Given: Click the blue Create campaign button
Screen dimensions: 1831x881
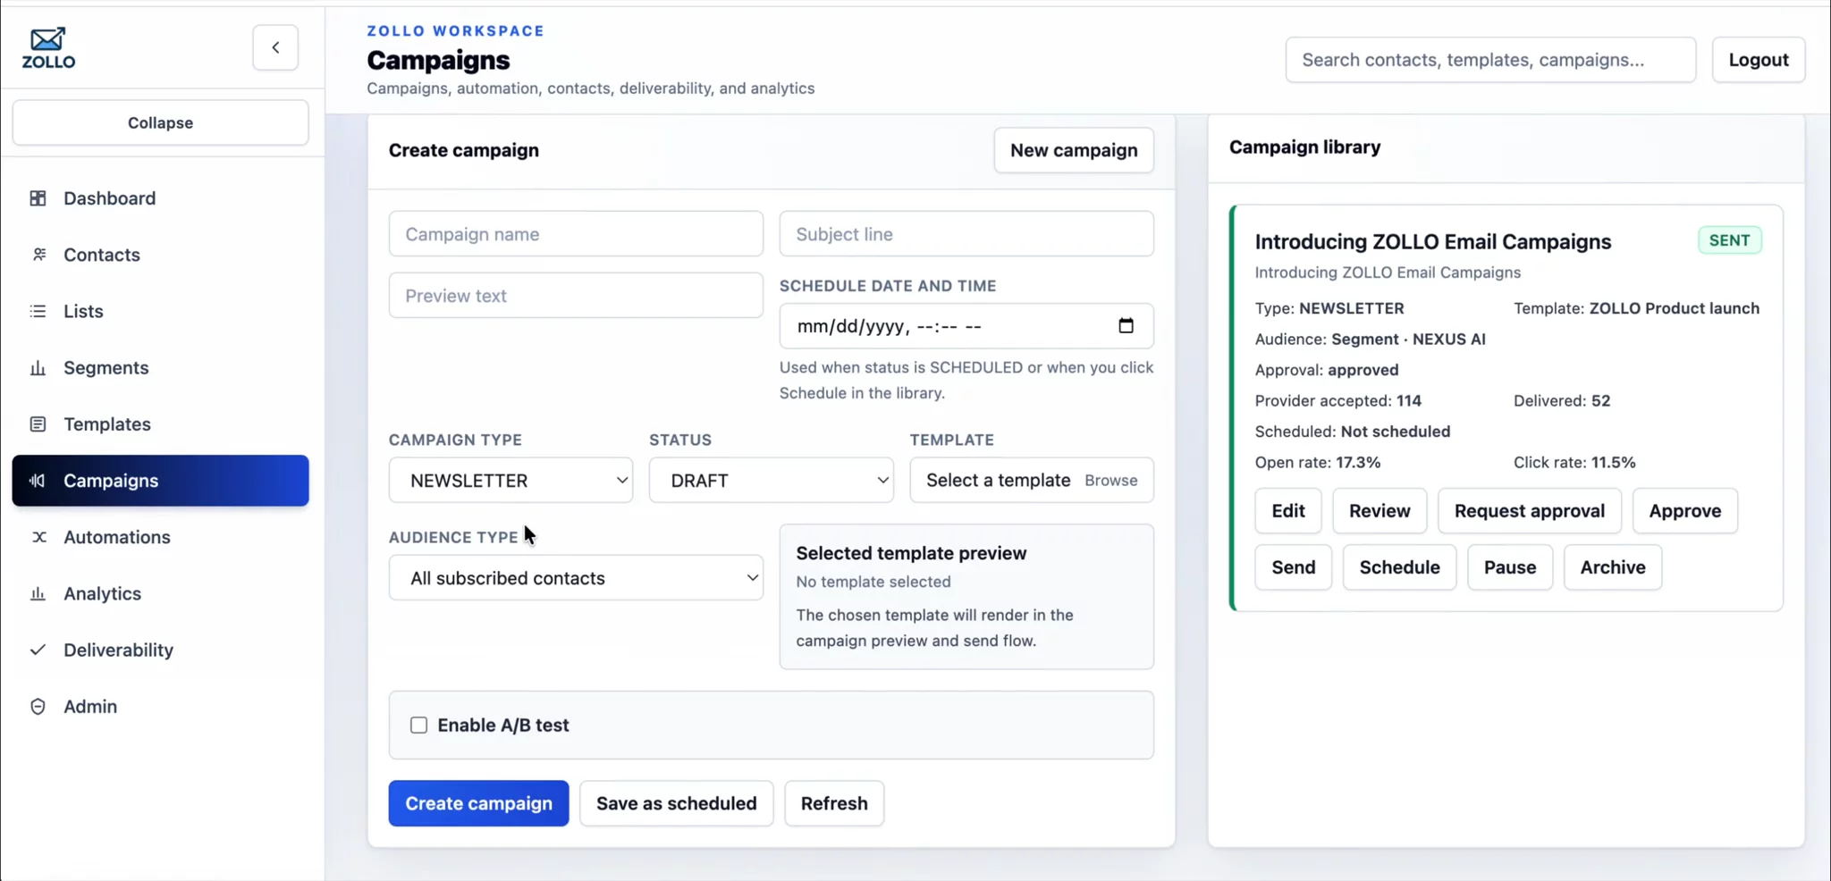Looking at the screenshot, I should pyautogui.click(x=478, y=803).
